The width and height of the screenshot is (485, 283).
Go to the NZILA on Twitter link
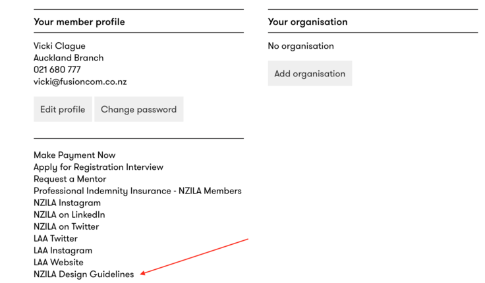pos(66,226)
